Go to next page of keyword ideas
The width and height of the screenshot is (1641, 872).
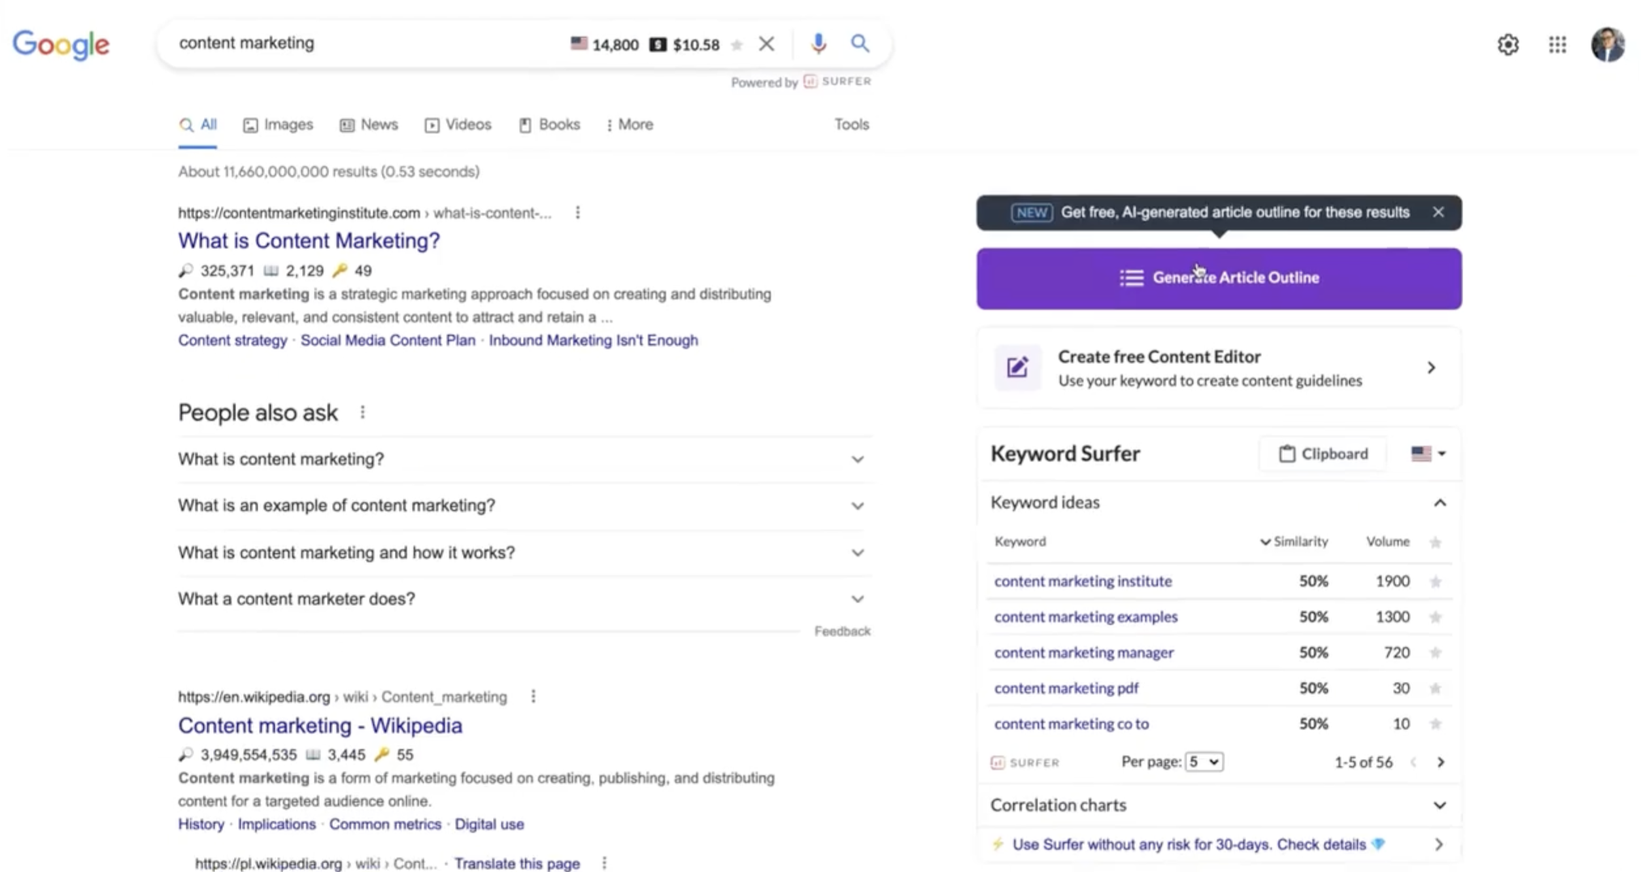[x=1440, y=762]
